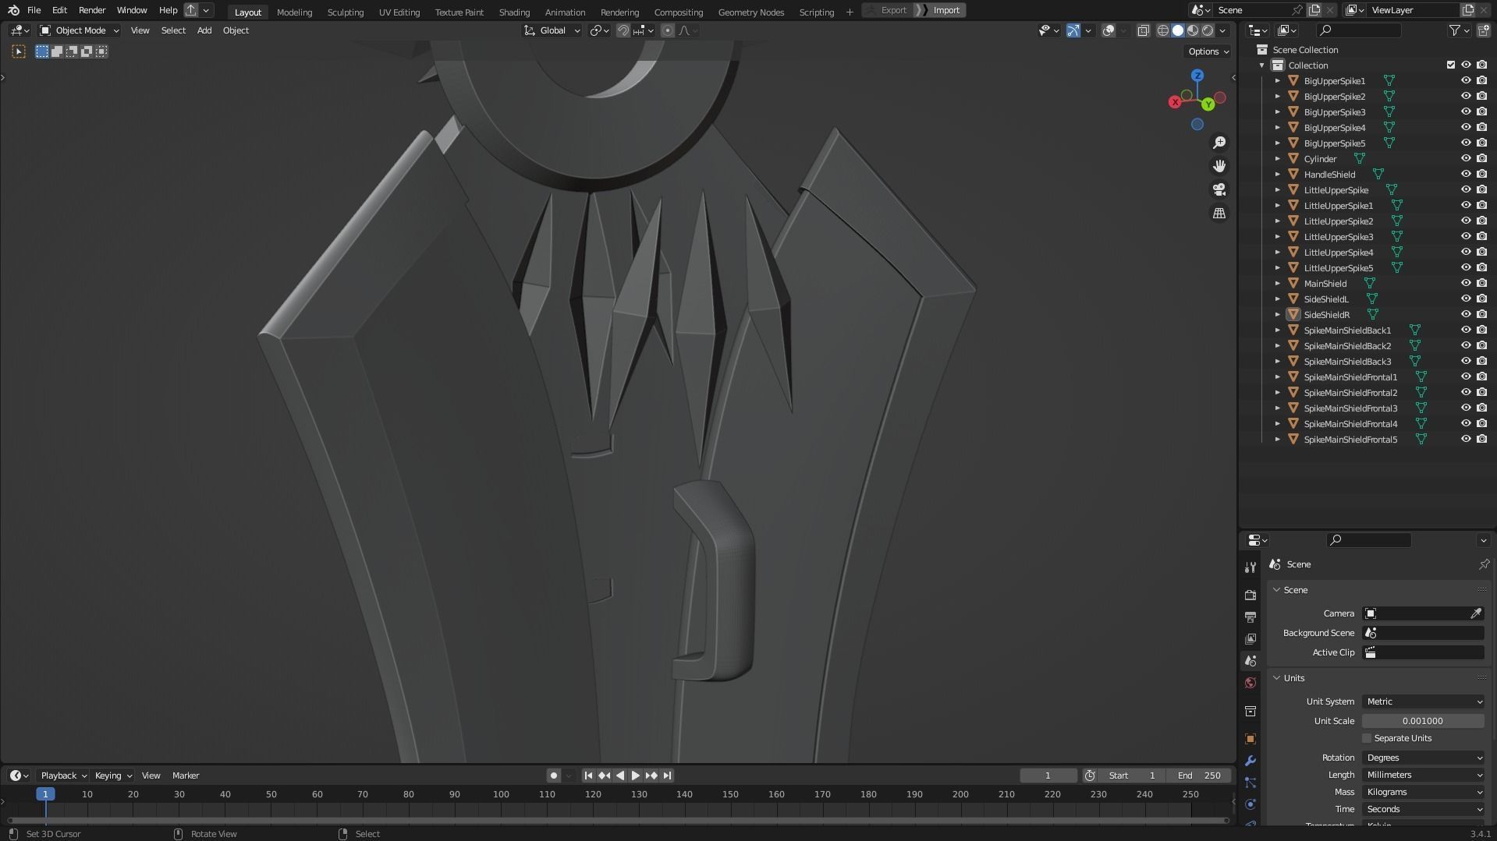The width and height of the screenshot is (1497, 841).
Task: Toggle pin on the Scene properties header
Action: point(1484,564)
